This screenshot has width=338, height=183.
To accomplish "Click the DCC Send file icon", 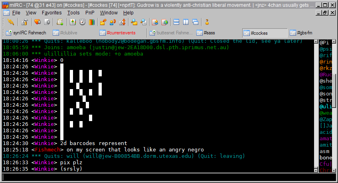I will (103, 22).
